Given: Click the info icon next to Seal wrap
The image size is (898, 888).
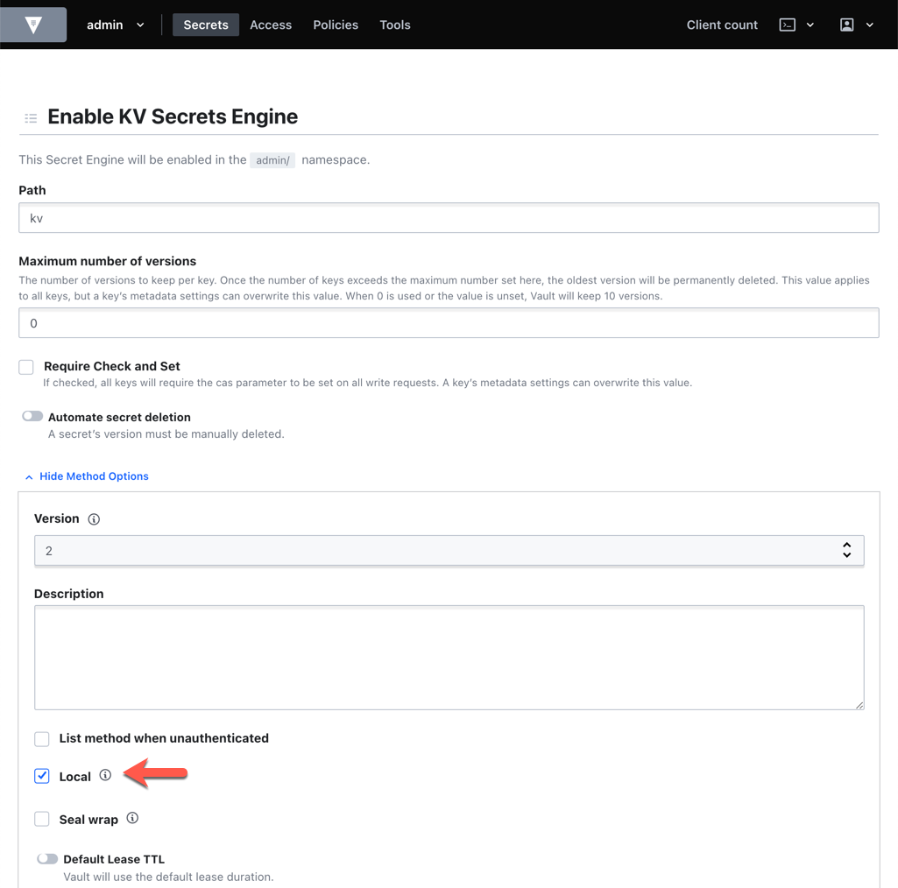Looking at the screenshot, I should [x=132, y=817].
